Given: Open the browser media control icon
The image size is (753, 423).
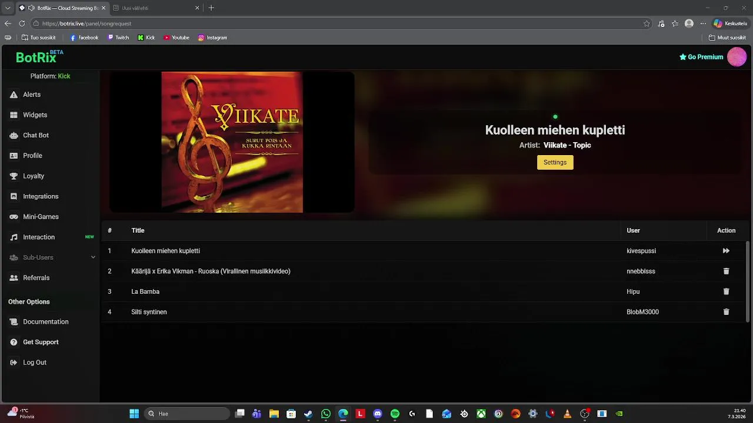Looking at the screenshot, I should [x=661, y=23].
